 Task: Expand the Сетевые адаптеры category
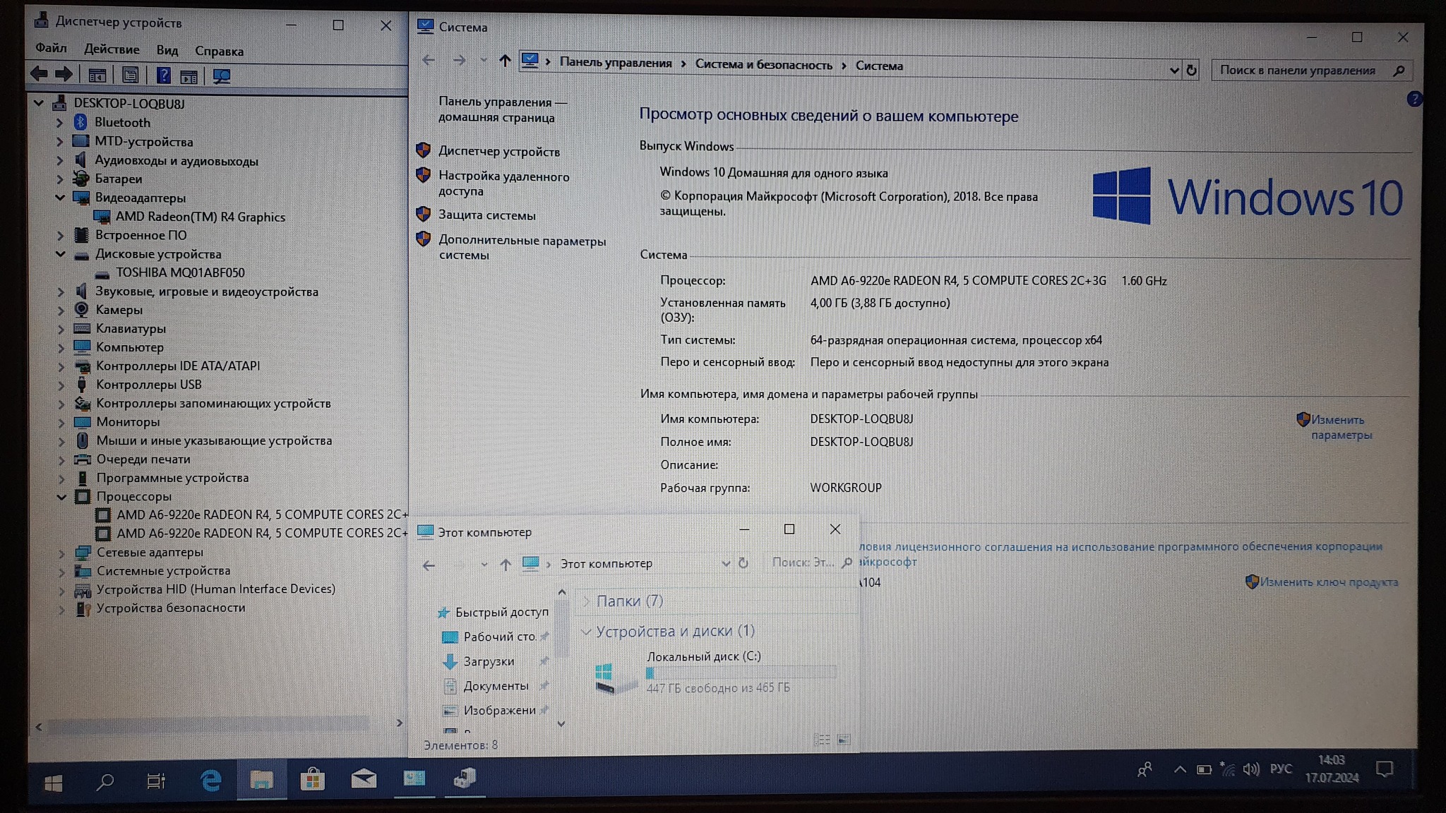point(61,553)
